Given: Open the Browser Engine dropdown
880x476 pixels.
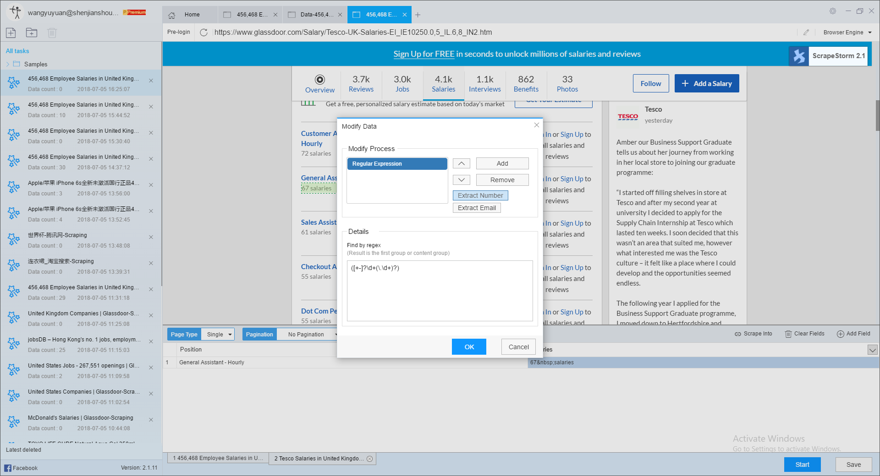Looking at the screenshot, I should (x=847, y=32).
